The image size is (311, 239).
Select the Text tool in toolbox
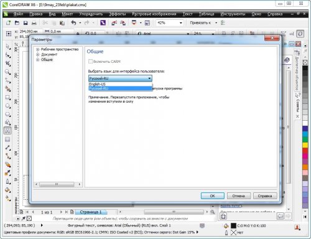click(7, 131)
